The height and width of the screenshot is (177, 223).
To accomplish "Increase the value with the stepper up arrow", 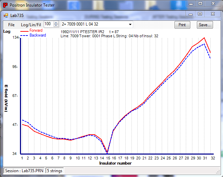I will (56, 23).
